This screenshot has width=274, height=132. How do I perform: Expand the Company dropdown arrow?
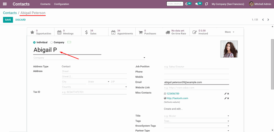pyautogui.click(x=144, y=58)
